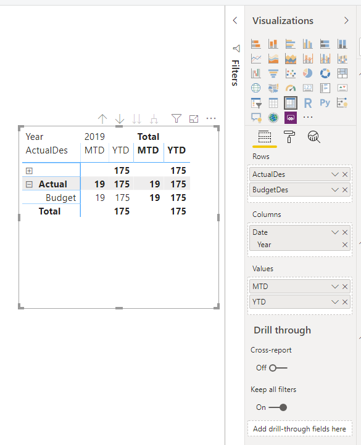This screenshot has height=445, width=361.
Task: Select the key influencers visual
Action: (342, 103)
